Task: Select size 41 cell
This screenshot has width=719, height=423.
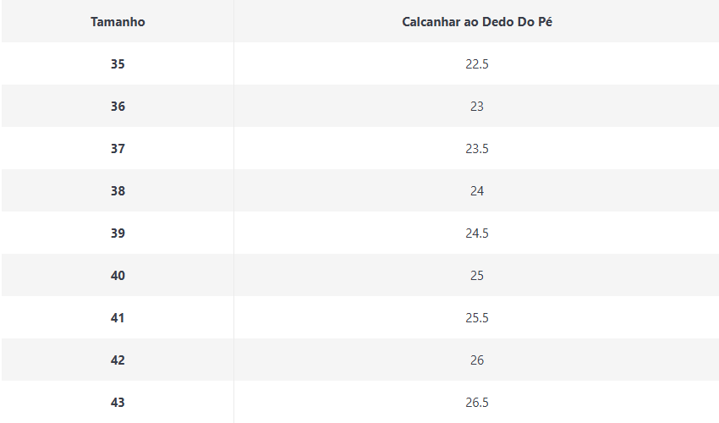Action: 118,317
